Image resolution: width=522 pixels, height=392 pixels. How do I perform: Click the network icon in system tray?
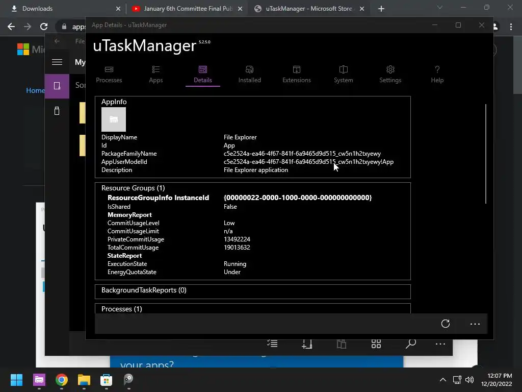pos(457,380)
